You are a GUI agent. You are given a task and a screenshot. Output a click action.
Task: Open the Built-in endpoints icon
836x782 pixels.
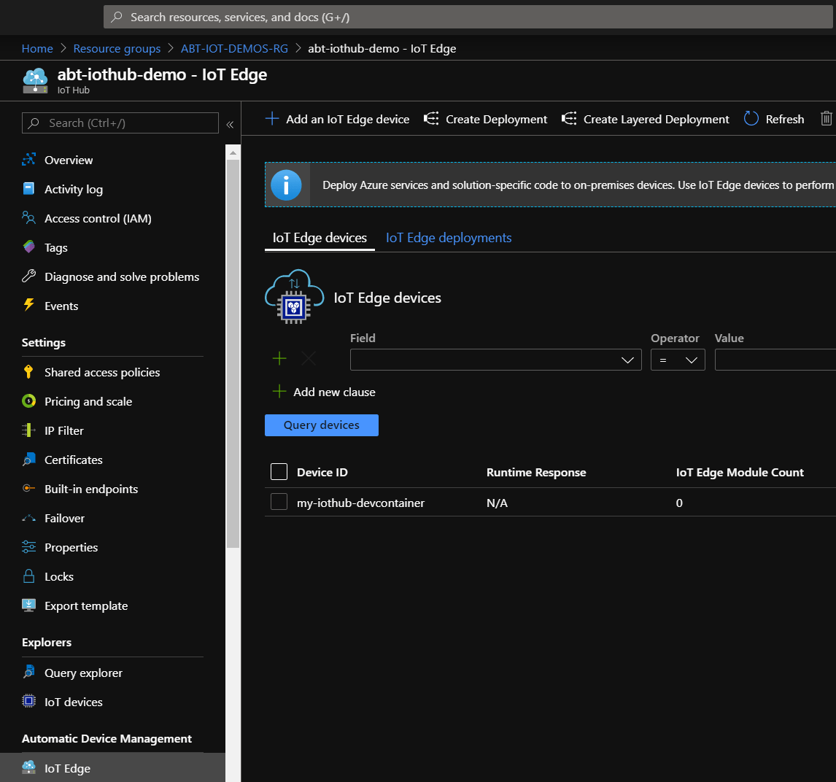click(x=28, y=489)
